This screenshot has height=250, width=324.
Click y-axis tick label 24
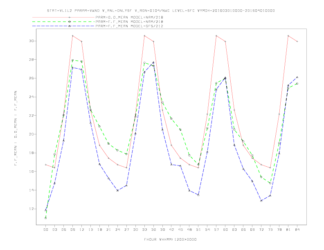(32, 97)
